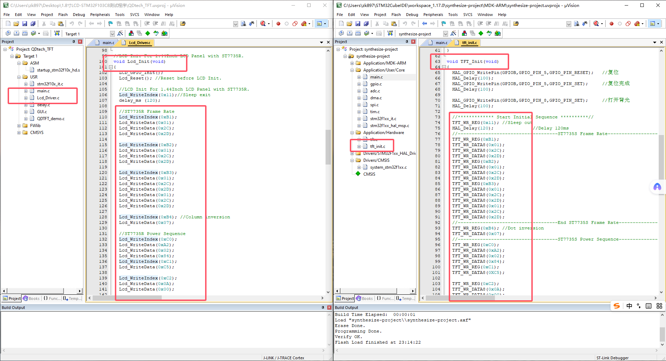
Task: Insert red breakpoint icon in QDtech_TFT window
Action: click(x=278, y=24)
